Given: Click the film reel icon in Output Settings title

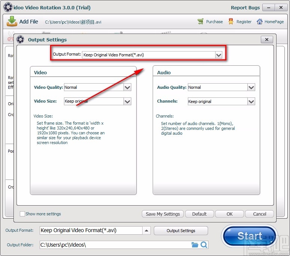Looking at the screenshot, I should click(20, 40).
